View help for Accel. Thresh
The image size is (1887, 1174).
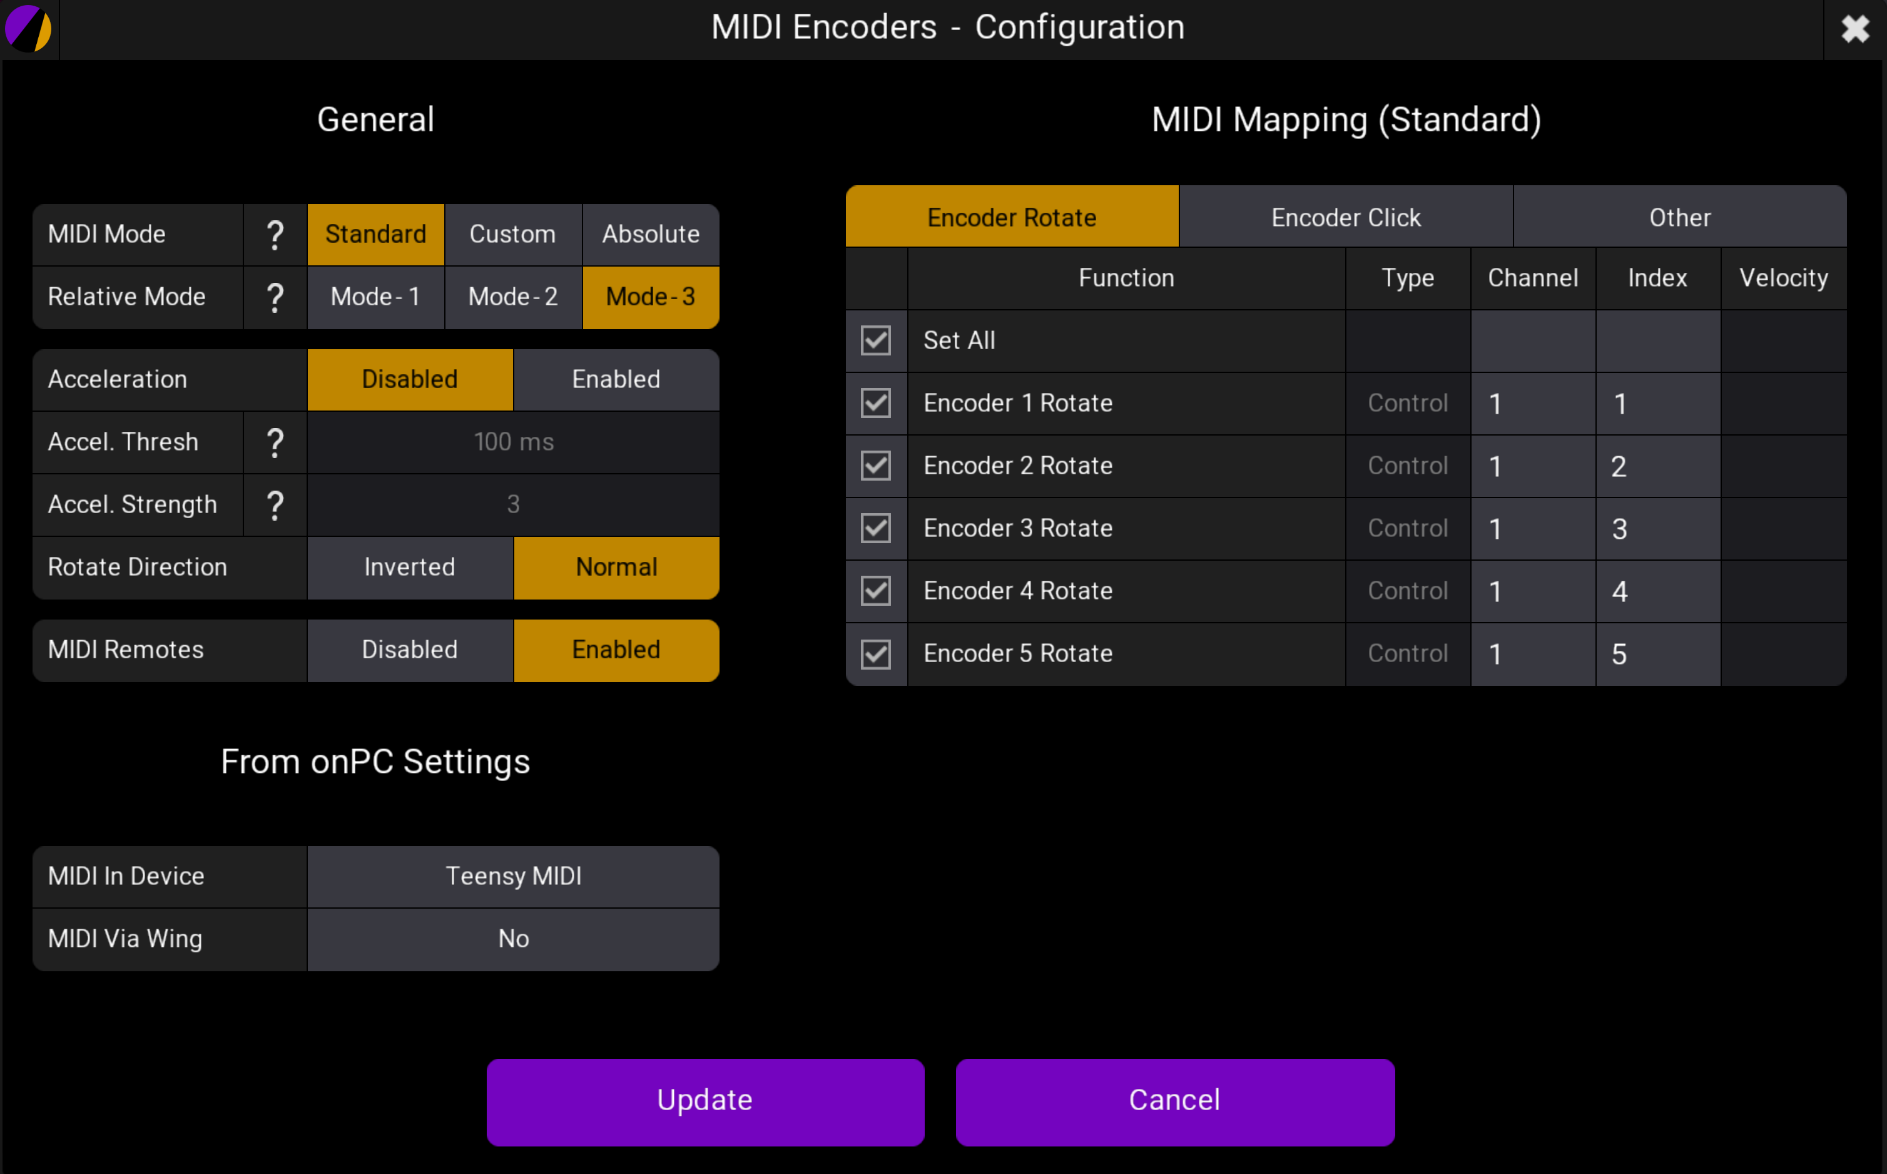275,442
